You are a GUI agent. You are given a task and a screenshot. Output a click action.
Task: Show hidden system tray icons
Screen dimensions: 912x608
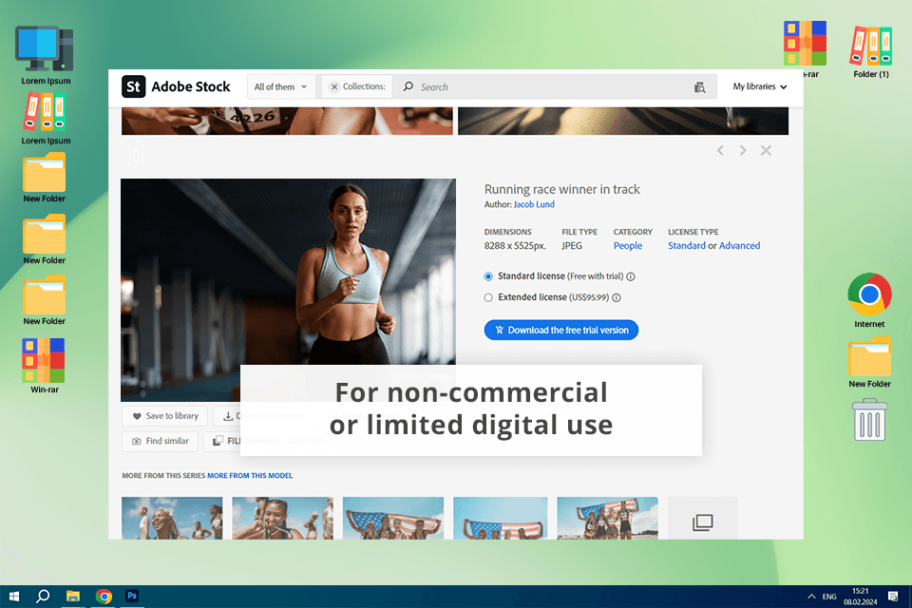click(x=810, y=597)
